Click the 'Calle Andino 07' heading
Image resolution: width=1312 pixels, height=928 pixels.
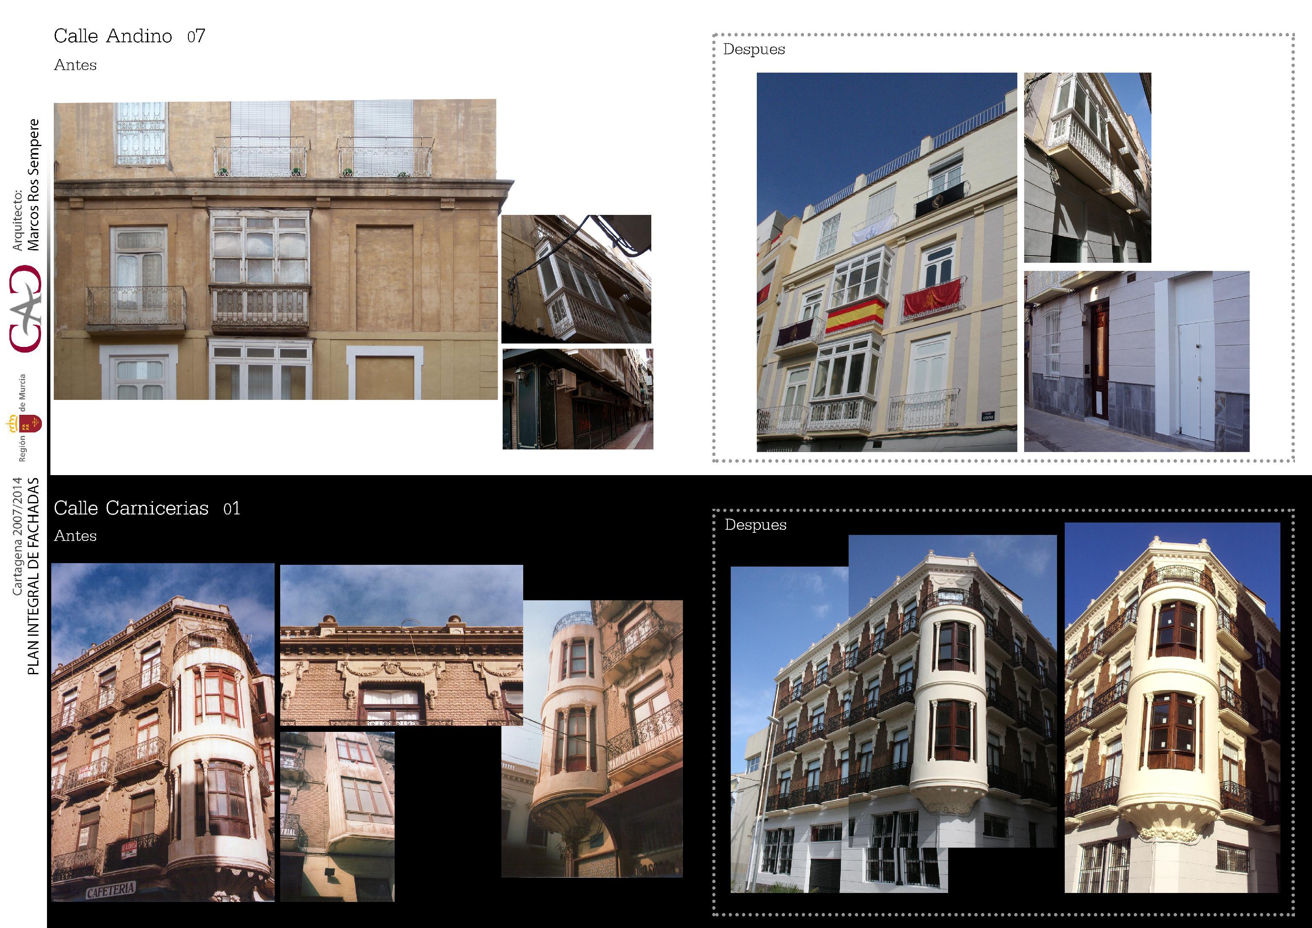tap(130, 37)
